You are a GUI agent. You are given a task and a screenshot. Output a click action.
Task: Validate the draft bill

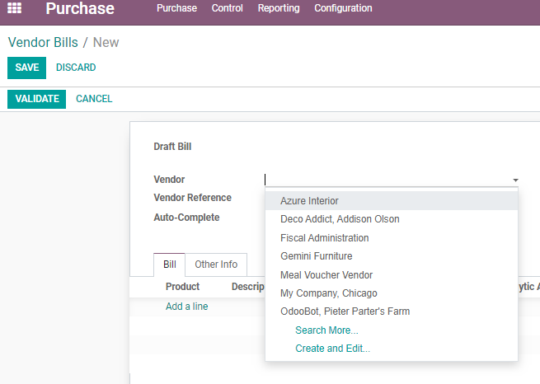pyautogui.click(x=37, y=99)
